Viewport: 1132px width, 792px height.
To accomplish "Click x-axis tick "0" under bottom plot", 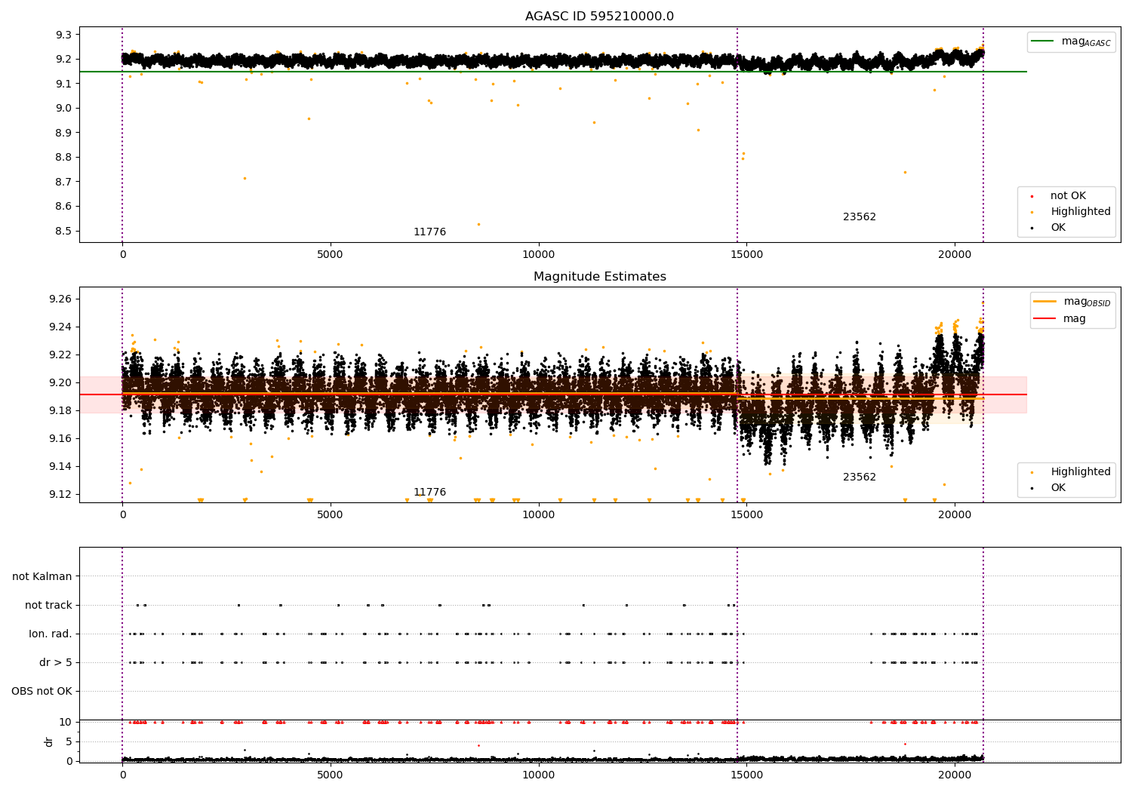I will coord(122,775).
